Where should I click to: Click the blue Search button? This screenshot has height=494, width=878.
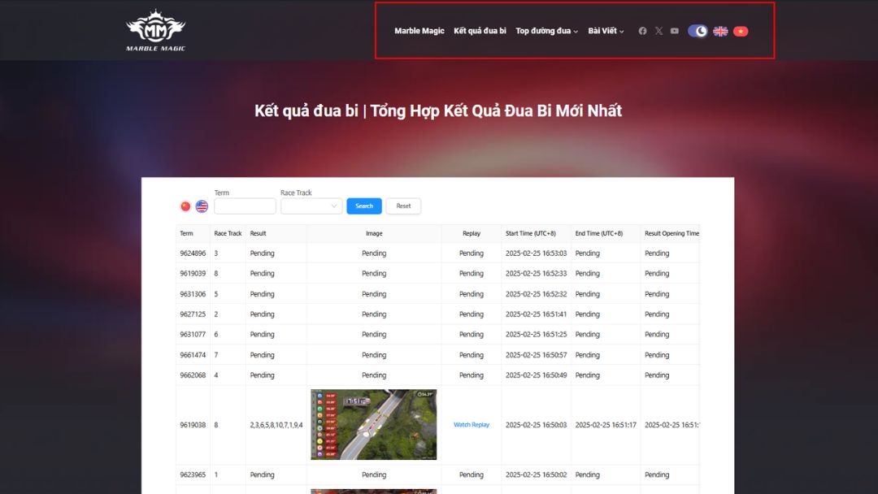coord(364,206)
